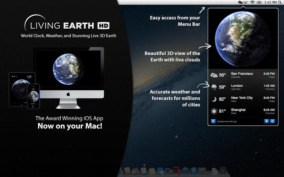
Task: Click the iMac screen Earth image
Action: click(x=68, y=69)
